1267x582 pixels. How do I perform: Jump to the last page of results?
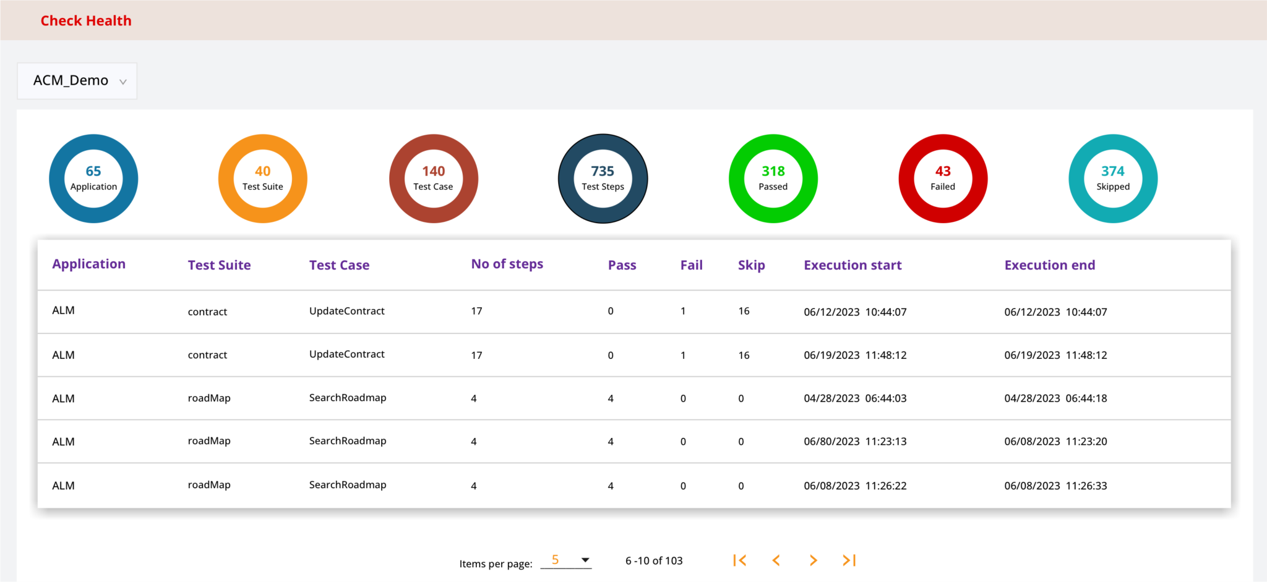(849, 560)
